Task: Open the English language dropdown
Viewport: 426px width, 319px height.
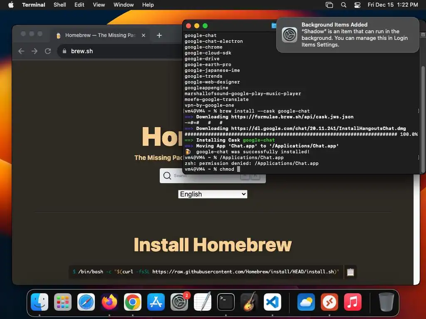Action: click(x=213, y=194)
